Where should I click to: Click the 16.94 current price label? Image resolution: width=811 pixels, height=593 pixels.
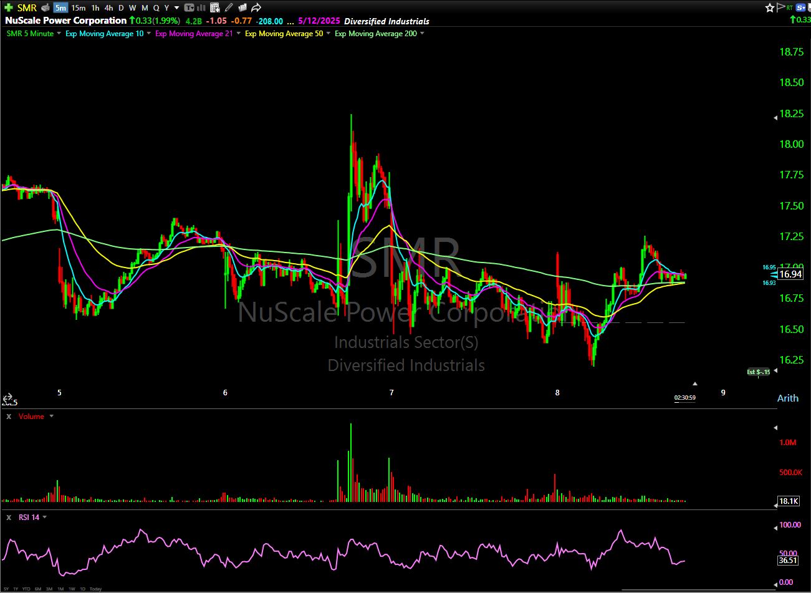(x=790, y=274)
